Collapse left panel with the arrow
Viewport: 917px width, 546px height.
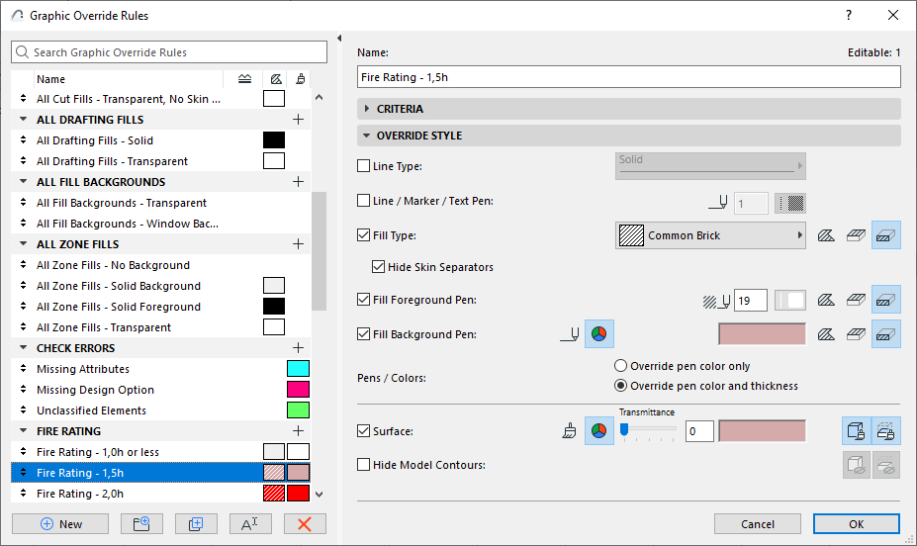coord(339,38)
